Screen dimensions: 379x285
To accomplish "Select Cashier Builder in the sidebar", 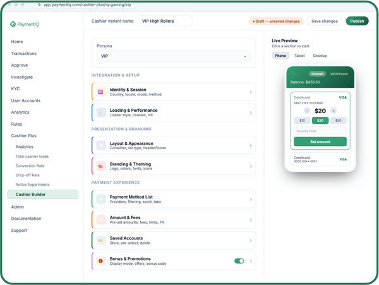I will click(43, 195).
